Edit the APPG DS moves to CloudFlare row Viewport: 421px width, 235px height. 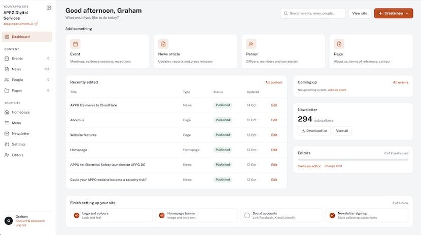274,105
